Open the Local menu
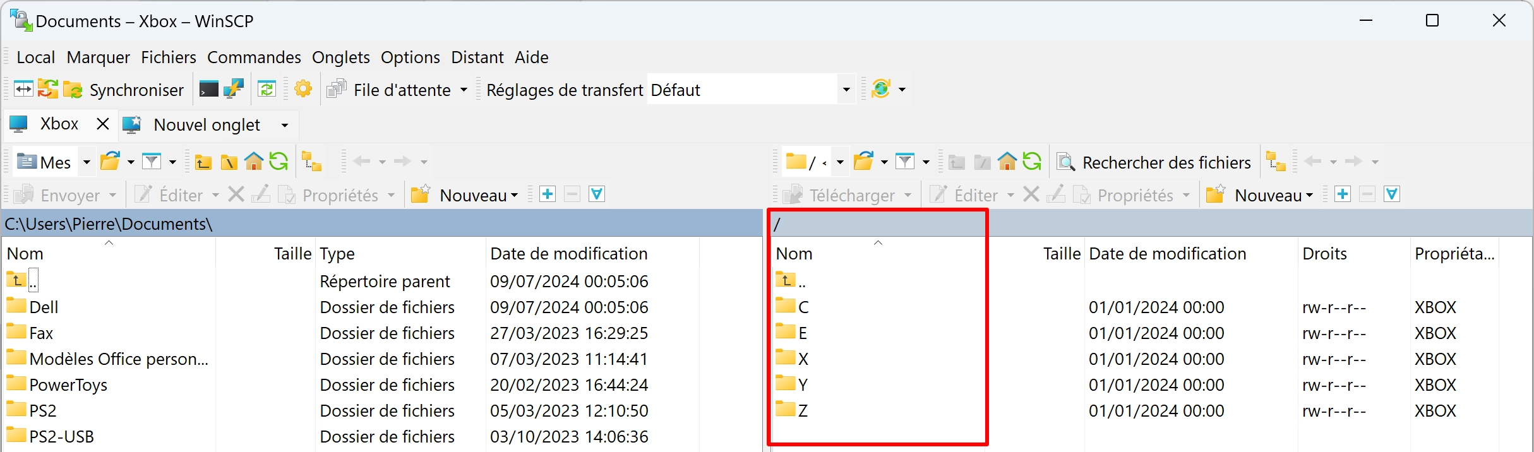Viewport: 1534px width, 452px height. [36, 57]
